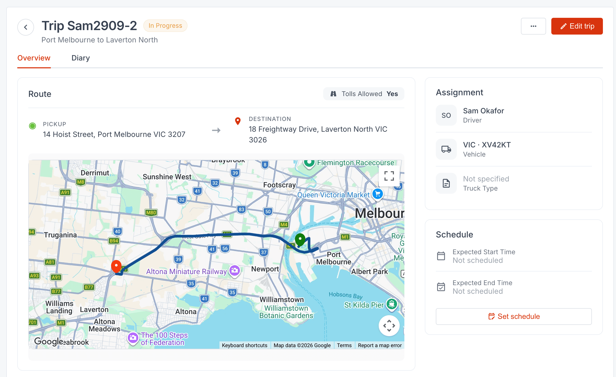Screen dimensions: 616x377
Task: Click the Edit trip button
Action: 577,26
